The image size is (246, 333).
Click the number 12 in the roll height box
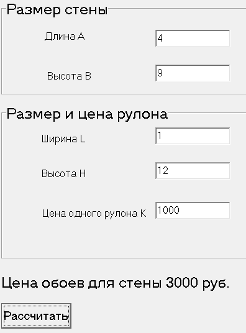[x=163, y=170]
